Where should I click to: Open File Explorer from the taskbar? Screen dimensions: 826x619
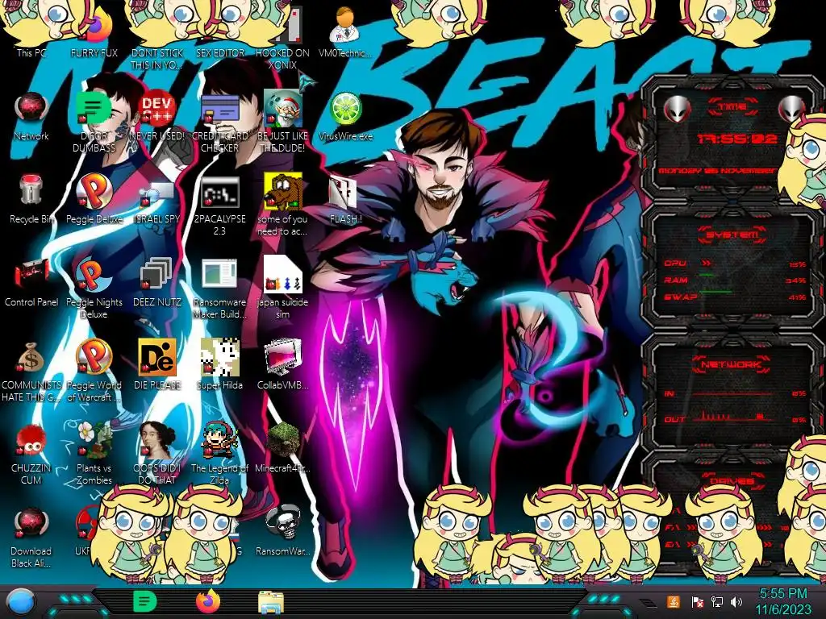[271, 602]
